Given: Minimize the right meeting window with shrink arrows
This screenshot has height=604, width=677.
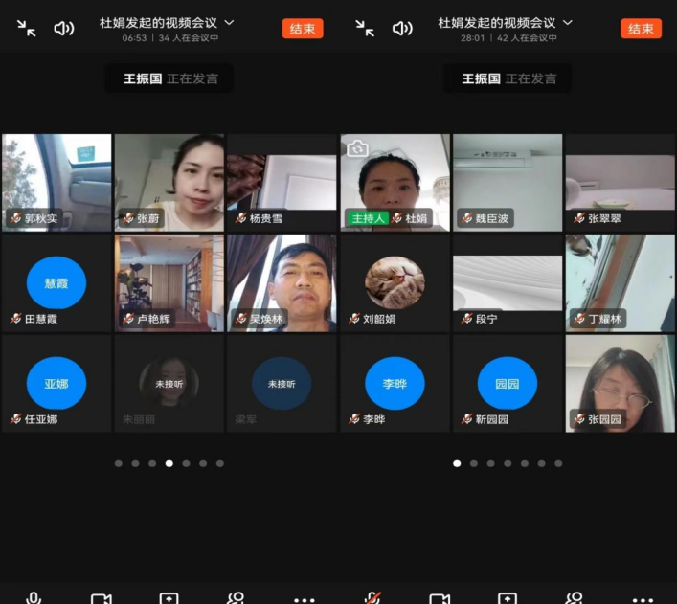Looking at the screenshot, I should click(365, 29).
